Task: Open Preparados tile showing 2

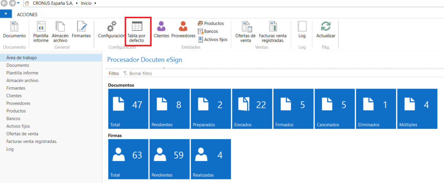Action: [x=211, y=109]
